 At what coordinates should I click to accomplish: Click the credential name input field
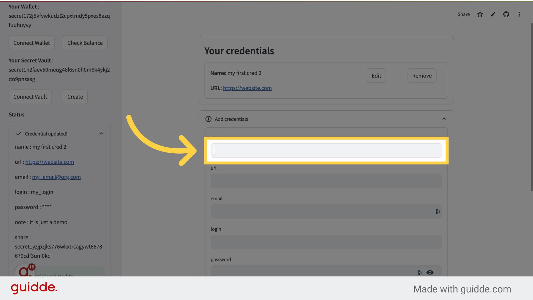(x=326, y=150)
